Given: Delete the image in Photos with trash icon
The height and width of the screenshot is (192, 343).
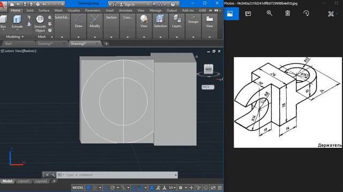Looking at the screenshot, I should coord(288,13).
